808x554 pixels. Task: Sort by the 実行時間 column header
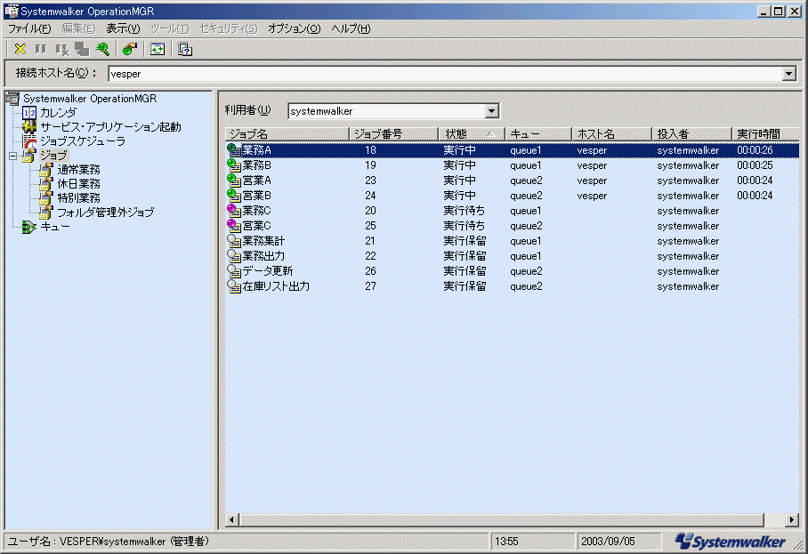coord(765,134)
